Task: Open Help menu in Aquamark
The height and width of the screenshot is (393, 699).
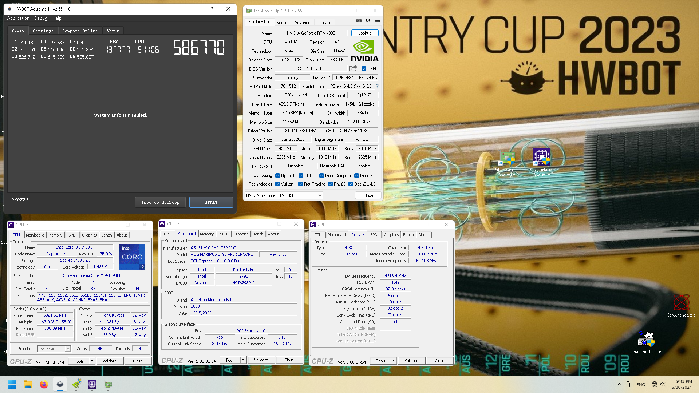Action: click(x=57, y=18)
